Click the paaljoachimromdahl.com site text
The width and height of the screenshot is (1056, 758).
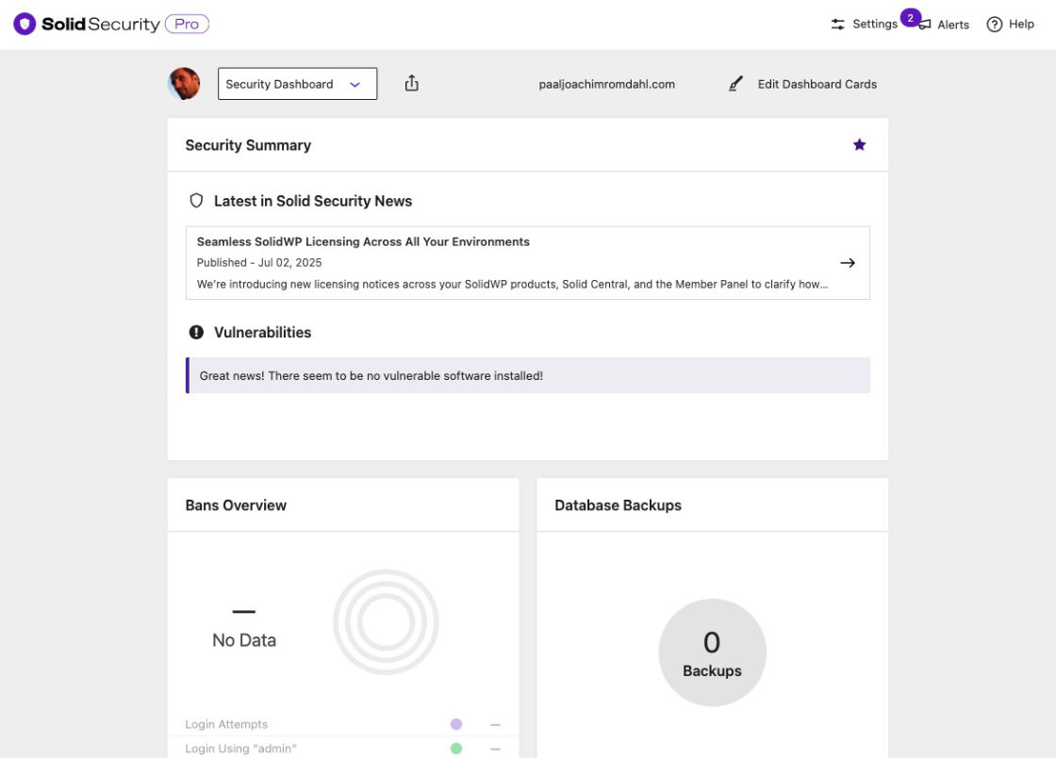(x=607, y=84)
